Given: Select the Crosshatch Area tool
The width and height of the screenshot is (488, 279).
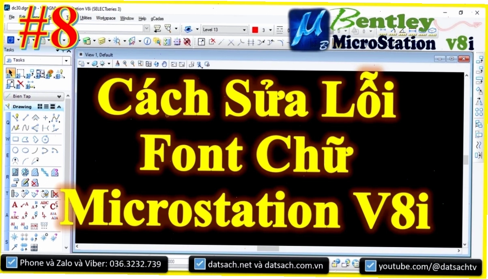Looking at the screenshot, I should click(26, 172).
